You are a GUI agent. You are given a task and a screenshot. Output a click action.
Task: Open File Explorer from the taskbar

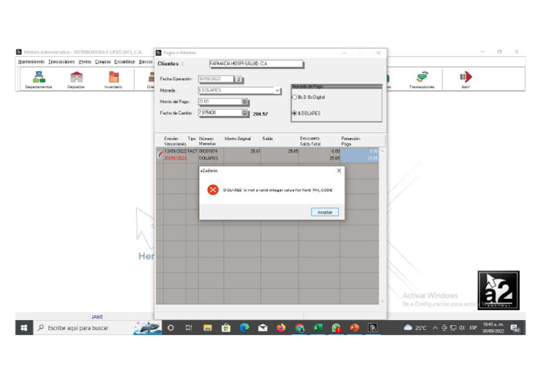pos(207,328)
